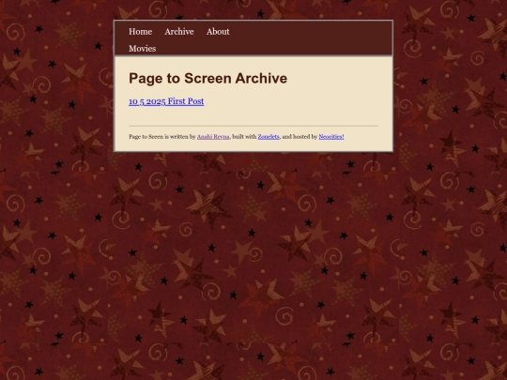Open the About page link

218,32
